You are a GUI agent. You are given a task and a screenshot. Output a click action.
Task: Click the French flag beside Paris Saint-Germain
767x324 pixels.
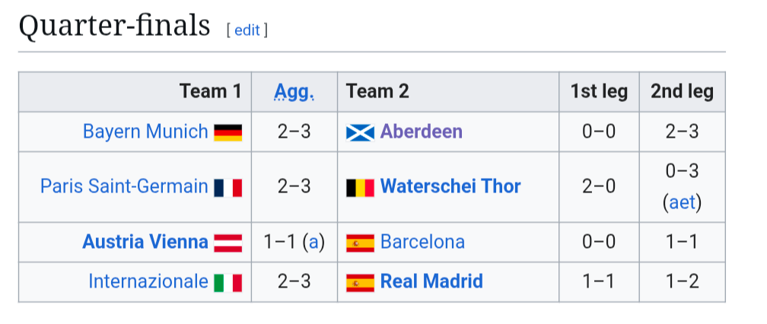pyautogui.click(x=228, y=187)
